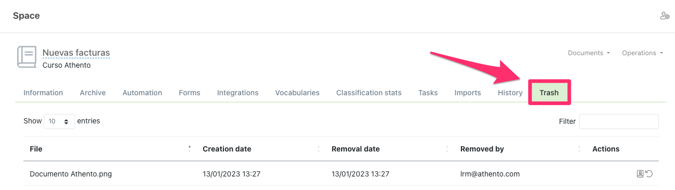Click the permanently delete skull-book icon
This screenshot has height=190, width=675.
(640, 174)
